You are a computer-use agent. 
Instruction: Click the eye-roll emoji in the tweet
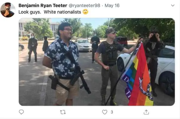pyautogui.click(x=85, y=12)
